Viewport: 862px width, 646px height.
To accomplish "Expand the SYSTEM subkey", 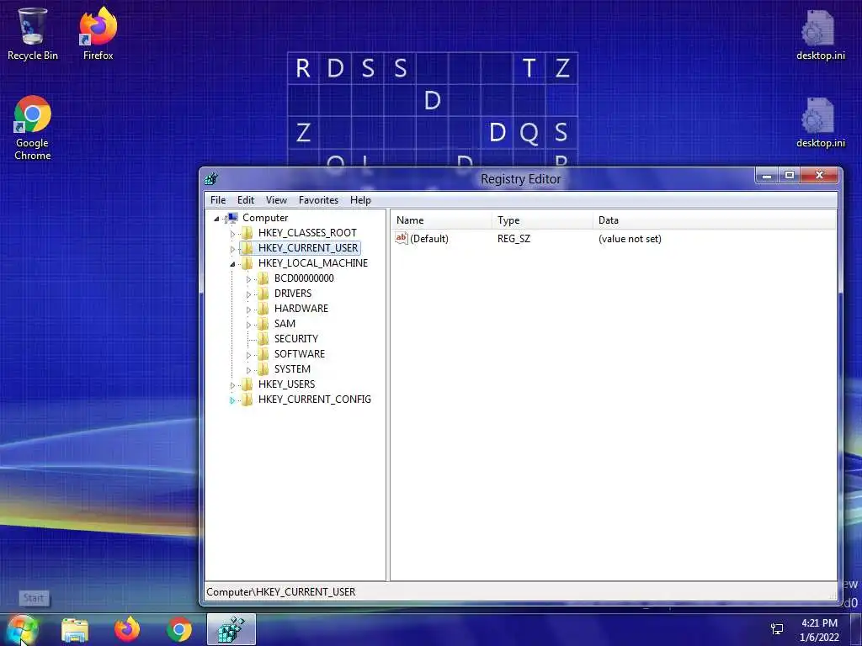I will [248, 370].
